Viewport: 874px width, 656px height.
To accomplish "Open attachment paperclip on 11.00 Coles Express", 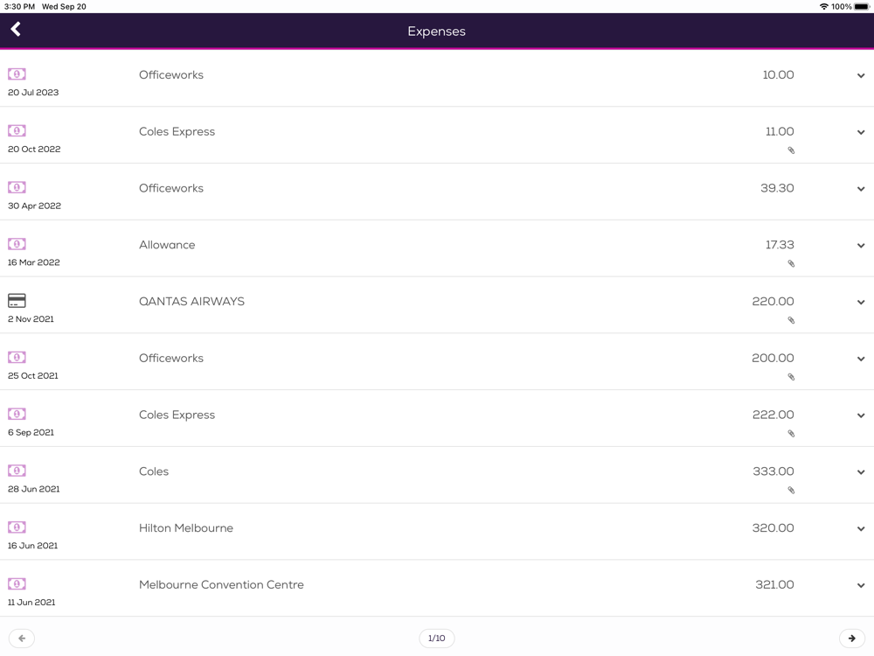I will pos(791,150).
